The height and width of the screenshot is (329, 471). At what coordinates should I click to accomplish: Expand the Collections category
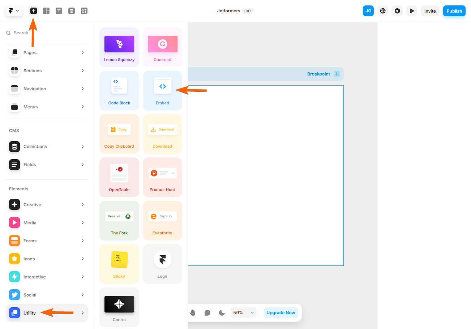click(x=47, y=147)
